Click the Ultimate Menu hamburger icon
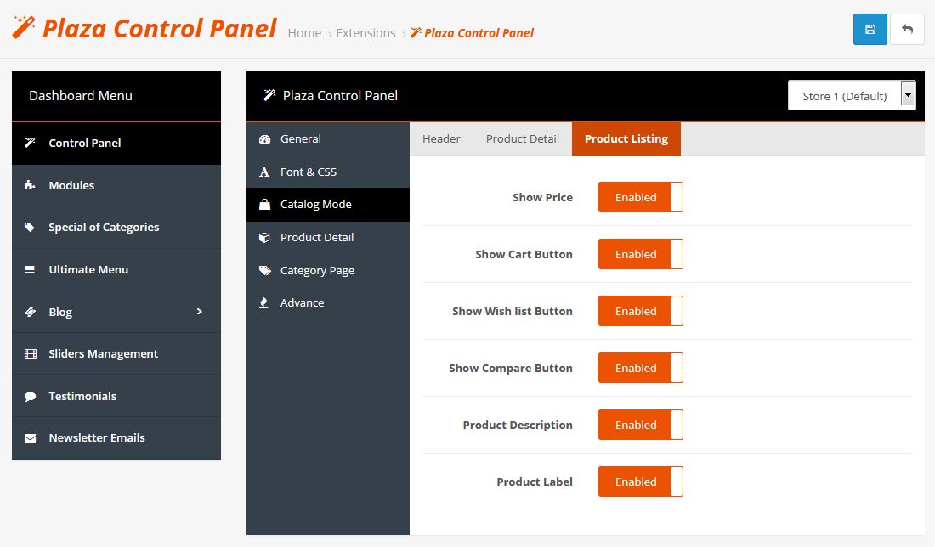This screenshot has width=935, height=547. click(x=29, y=269)
